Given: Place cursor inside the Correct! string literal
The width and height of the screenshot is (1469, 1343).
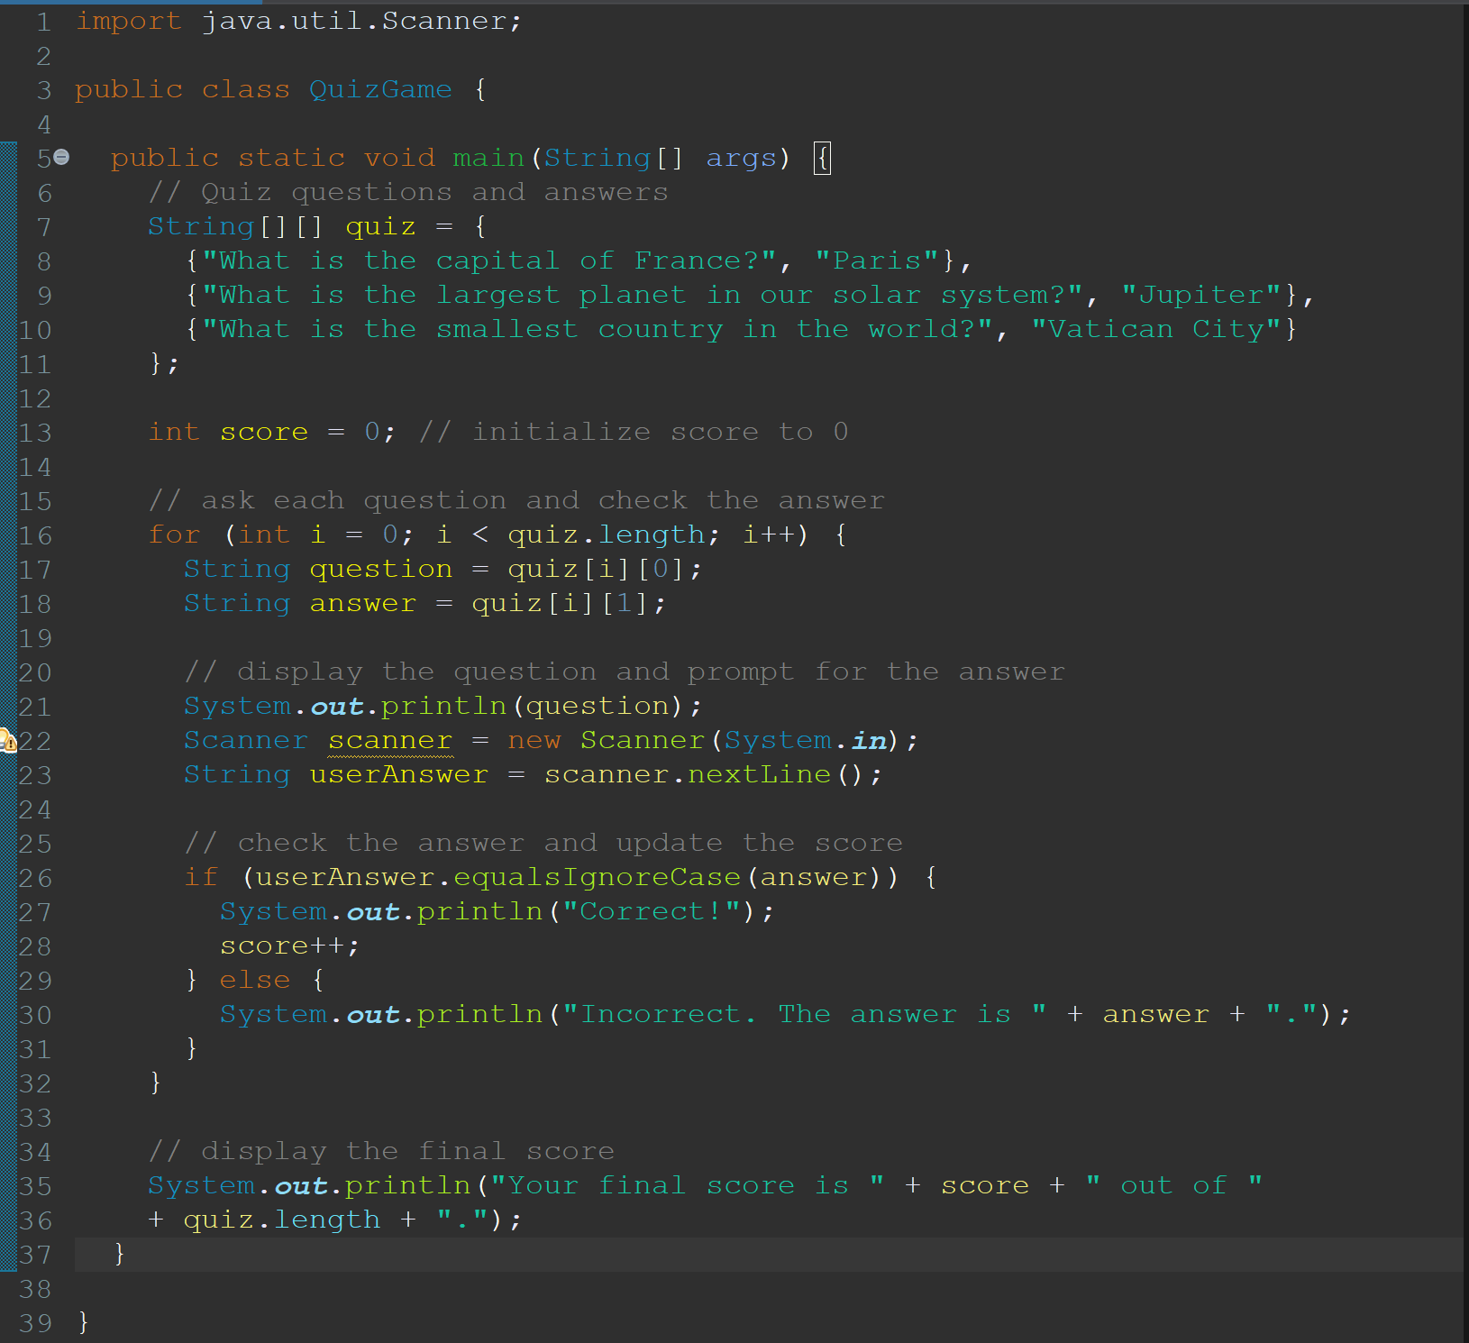Looking at the screenshot, I should click(647, 911).
